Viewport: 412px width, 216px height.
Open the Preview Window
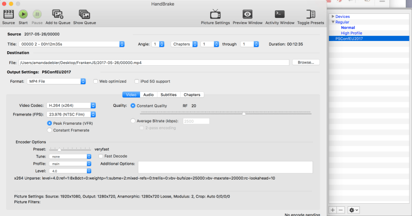point(247,14)
